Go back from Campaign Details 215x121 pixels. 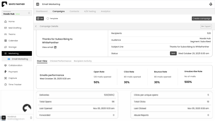(x=36, y=26)
